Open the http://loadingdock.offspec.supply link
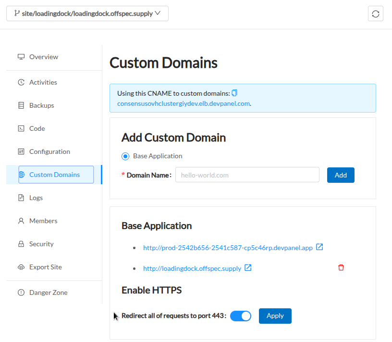The image size is (392, 342). click(192, 268)
